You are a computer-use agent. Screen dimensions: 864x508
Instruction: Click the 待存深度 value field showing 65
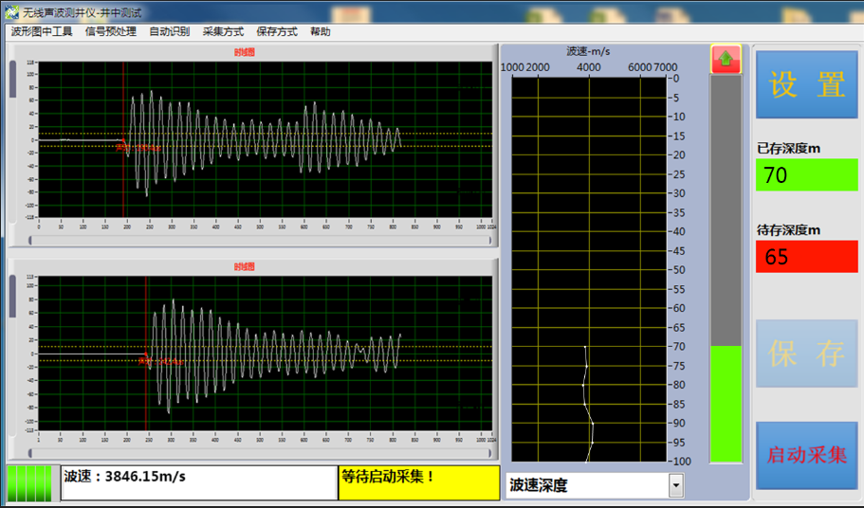(806, 257)
